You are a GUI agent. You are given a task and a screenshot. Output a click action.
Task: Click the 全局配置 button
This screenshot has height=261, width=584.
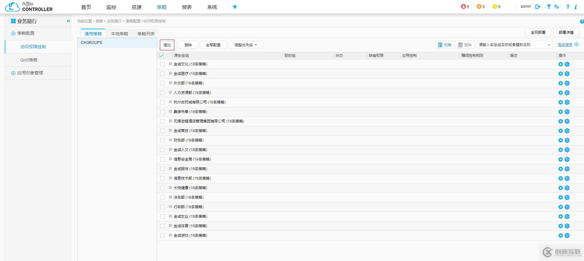[213, 45]
